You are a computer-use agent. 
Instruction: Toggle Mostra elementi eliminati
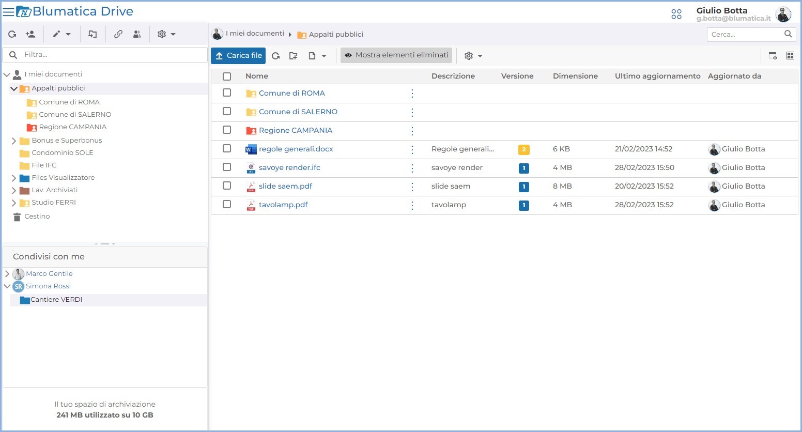tap(396, 55)
